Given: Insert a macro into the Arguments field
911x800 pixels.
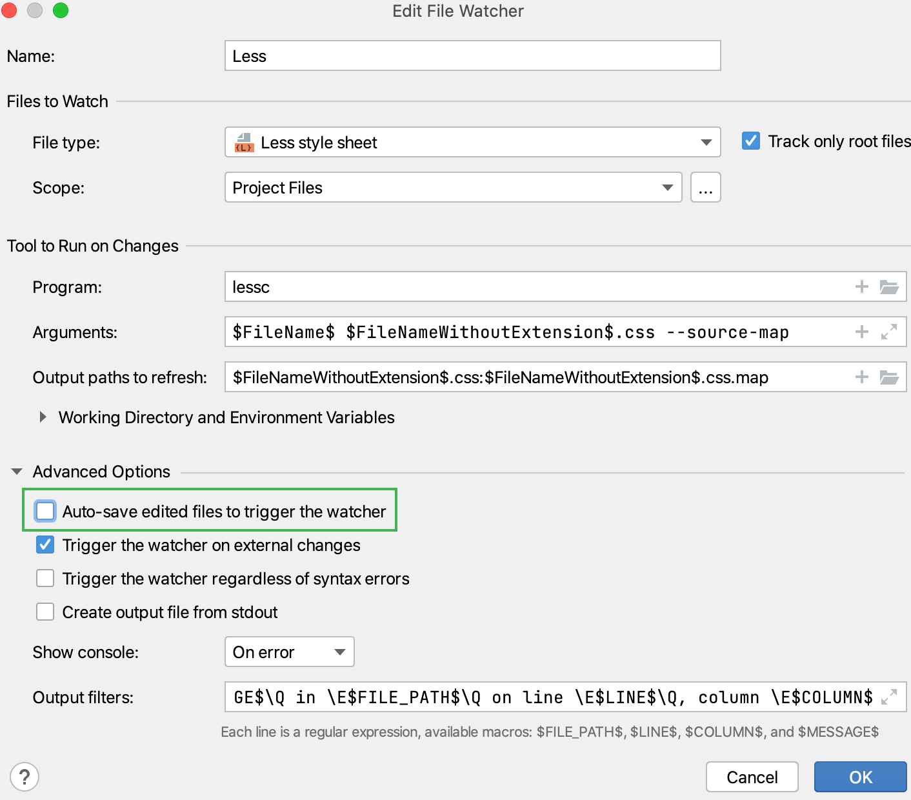Looking at the screenshot, I should click(x=861, y=332).
